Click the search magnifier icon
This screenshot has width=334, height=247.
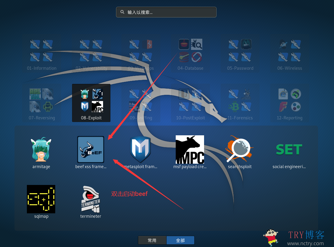click(122, 12)
